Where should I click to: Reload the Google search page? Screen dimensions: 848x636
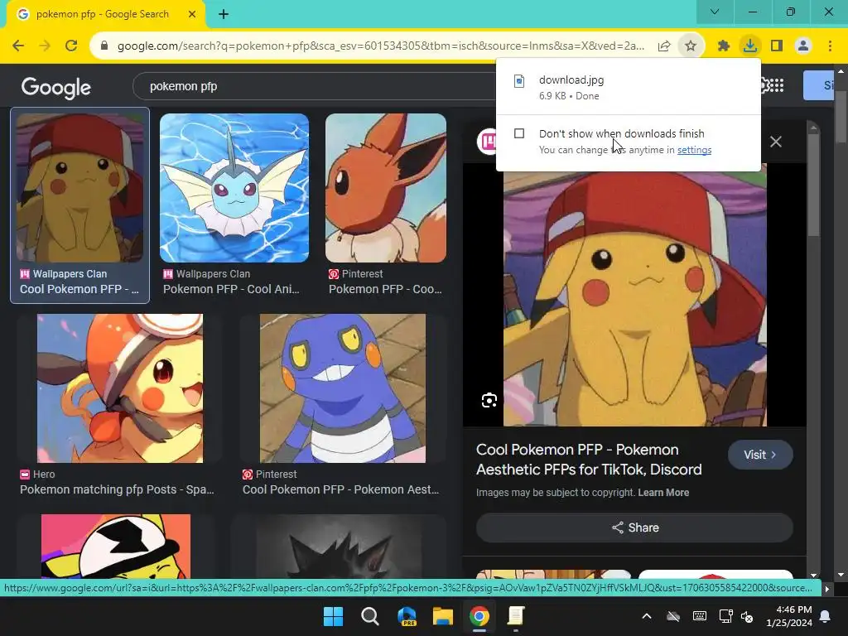point(71,46)
